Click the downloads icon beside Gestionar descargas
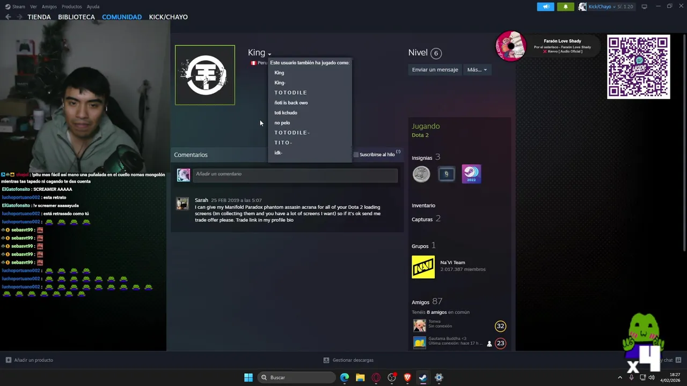Screen dimensions: 687x386 (326, 360)
